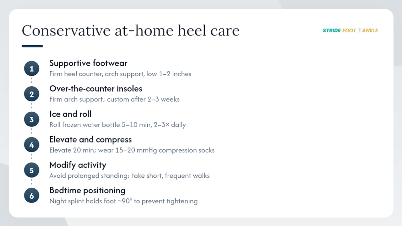Click the dark underline bar below title

[32, 46]
